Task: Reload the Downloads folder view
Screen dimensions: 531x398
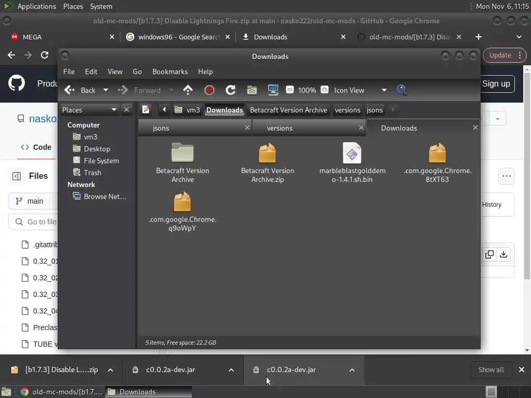Action: pyautogui.click(x=231, y=90)
